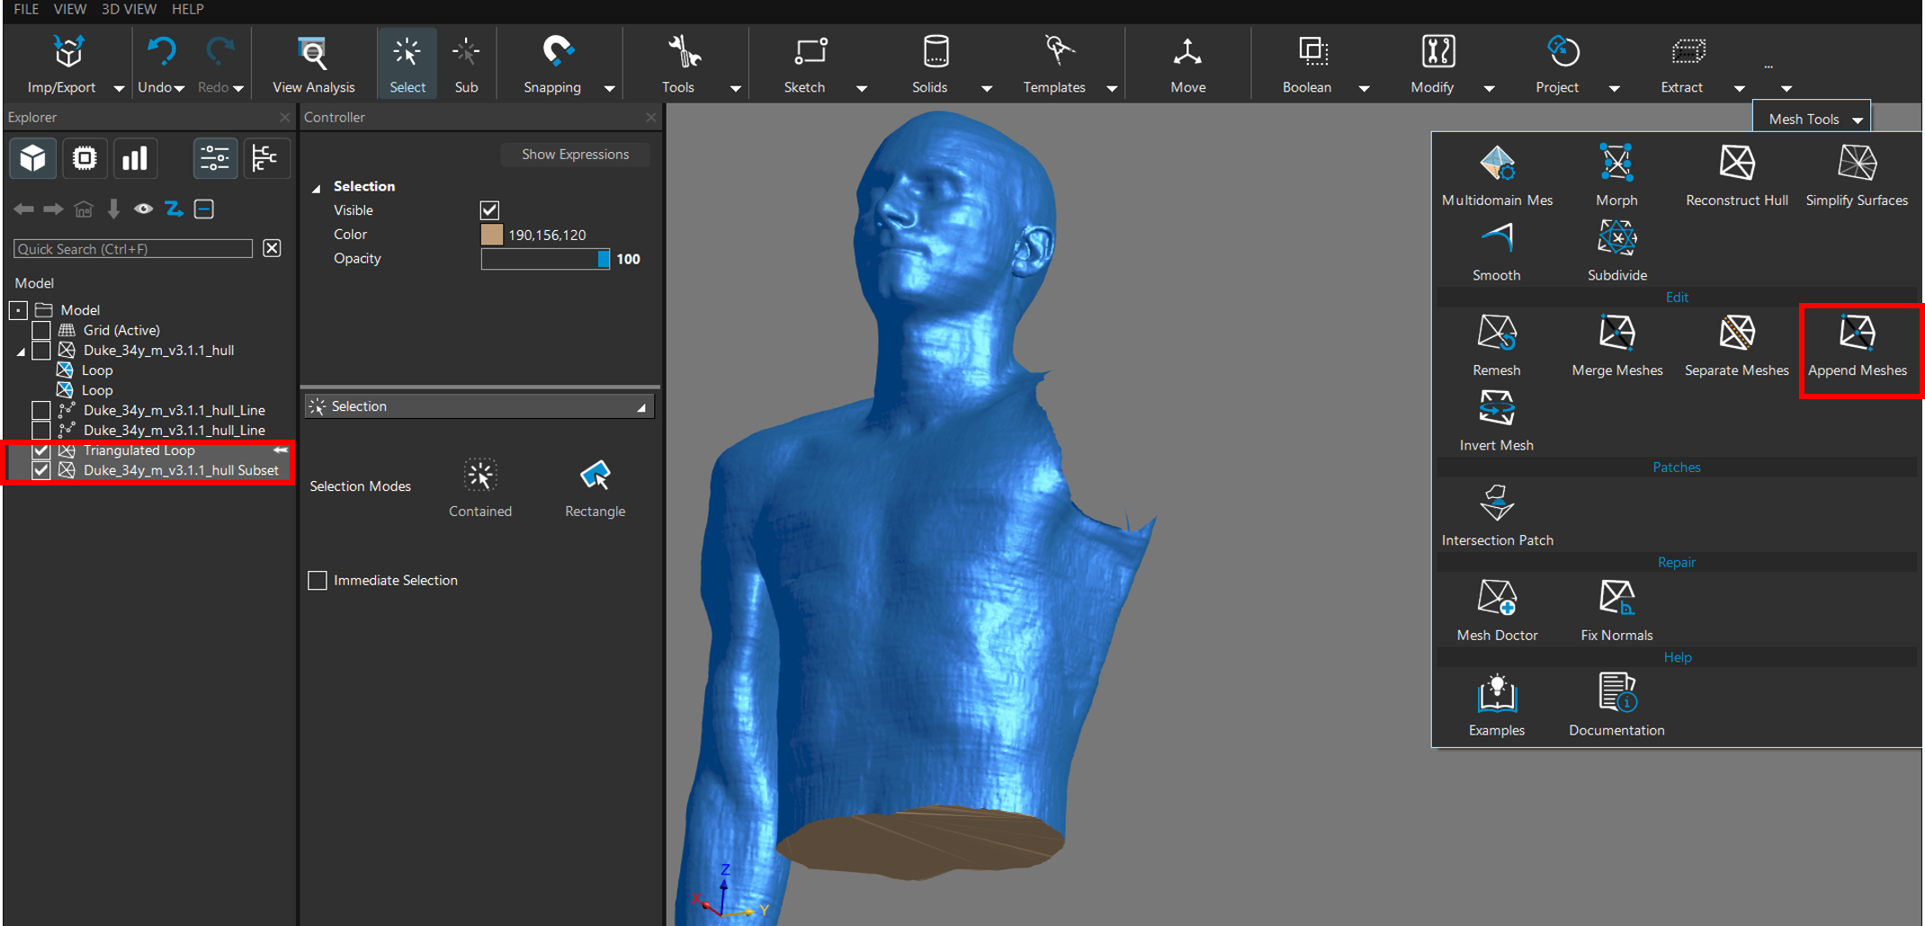
Task: Open the 3D VIEW menu
Action: (129, 9)
